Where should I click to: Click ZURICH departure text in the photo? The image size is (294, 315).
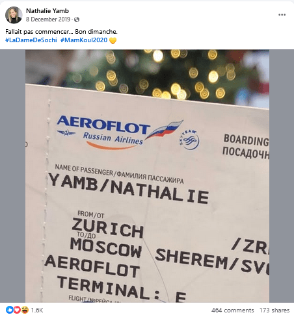(107, 228)
